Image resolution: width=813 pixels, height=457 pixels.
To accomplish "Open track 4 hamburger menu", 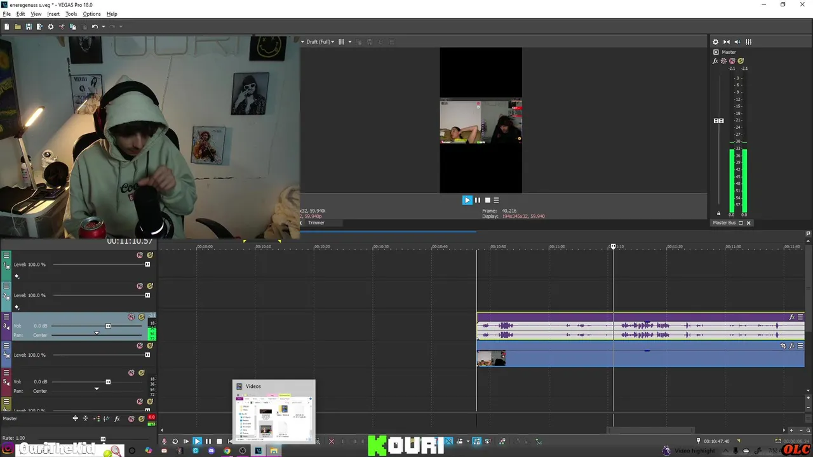I will 6,346.
